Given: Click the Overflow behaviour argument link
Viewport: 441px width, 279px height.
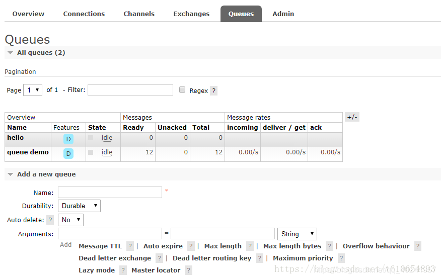Looking at the screenshot, I should pos(376,246).
